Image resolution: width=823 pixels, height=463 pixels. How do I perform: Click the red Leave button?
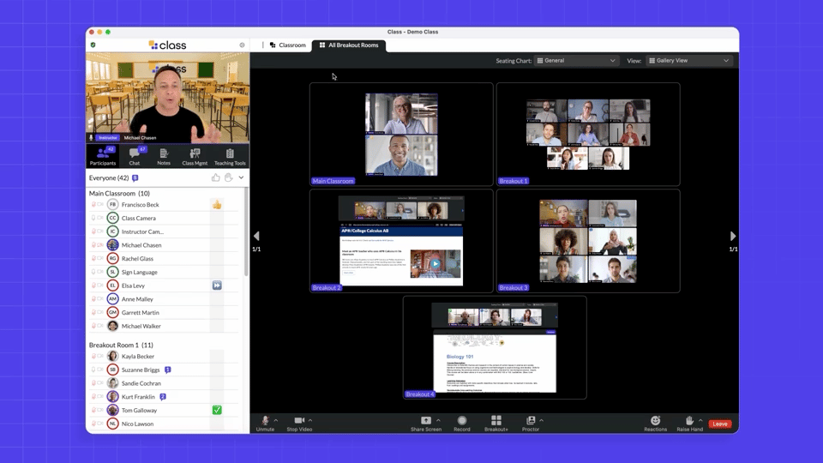tap(720, 424)
